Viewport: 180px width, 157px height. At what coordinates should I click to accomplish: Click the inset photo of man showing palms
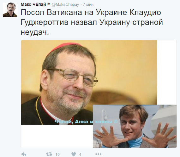pyautogui.click(x=135, y=126)
